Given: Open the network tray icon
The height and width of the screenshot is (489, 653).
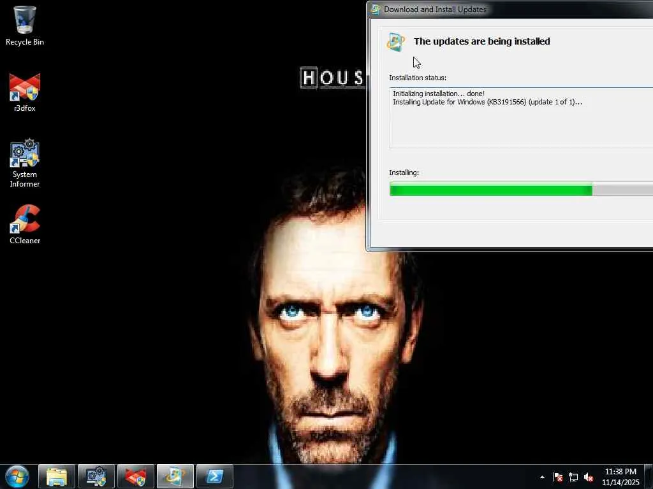Looking at the screenshot, I should click(573, 478).
